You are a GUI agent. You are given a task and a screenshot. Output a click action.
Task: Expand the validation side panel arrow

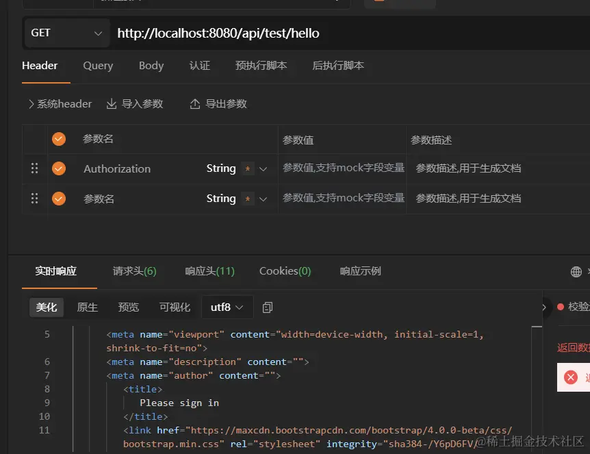(x=544, y=307)
